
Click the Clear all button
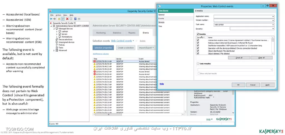tap(261, 58)
